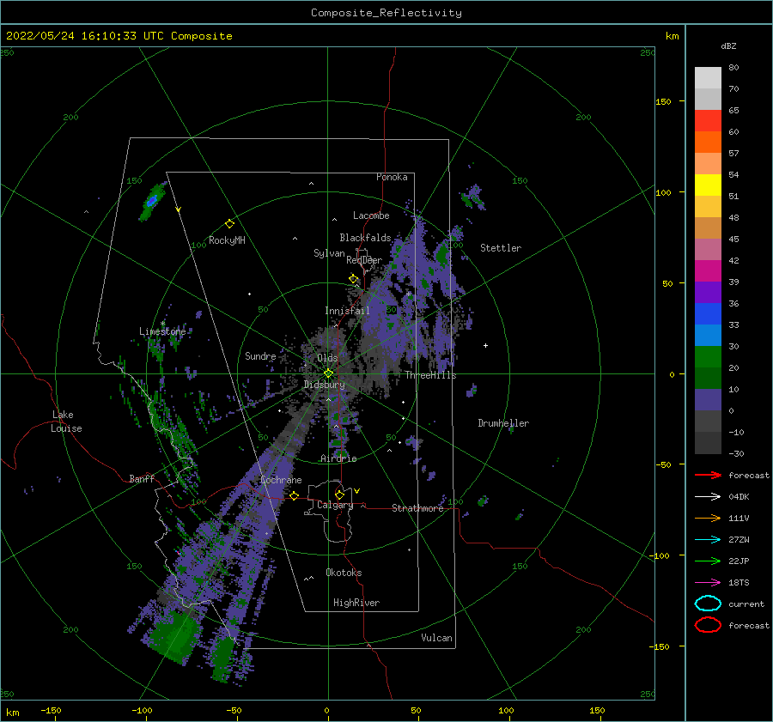Click the Sundre town label
The image size is (773, 722).
260,355
